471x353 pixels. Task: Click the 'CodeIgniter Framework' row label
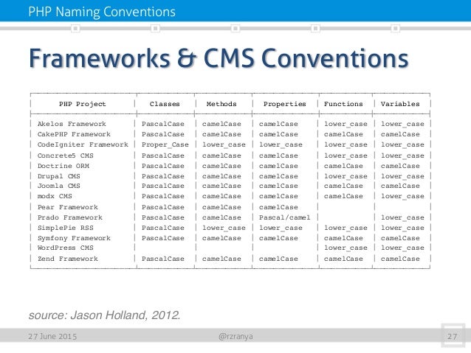coord(83,144)
